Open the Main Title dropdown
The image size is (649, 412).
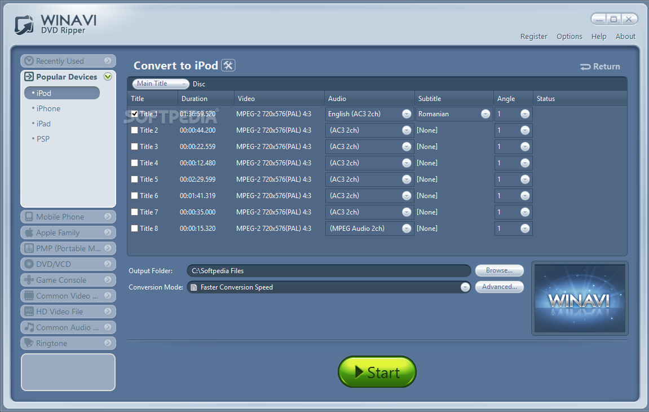pyautogui.click(x=161, y=84)
